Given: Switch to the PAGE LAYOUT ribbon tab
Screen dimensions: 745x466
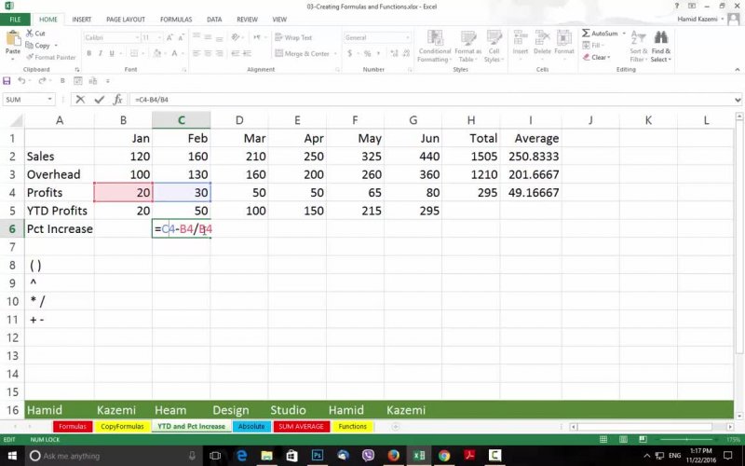Looking at the screenshot, I should coord(125,19).
